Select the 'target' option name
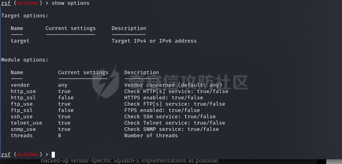The width and height of the screenshot is (342, 164). click(20, 41)
